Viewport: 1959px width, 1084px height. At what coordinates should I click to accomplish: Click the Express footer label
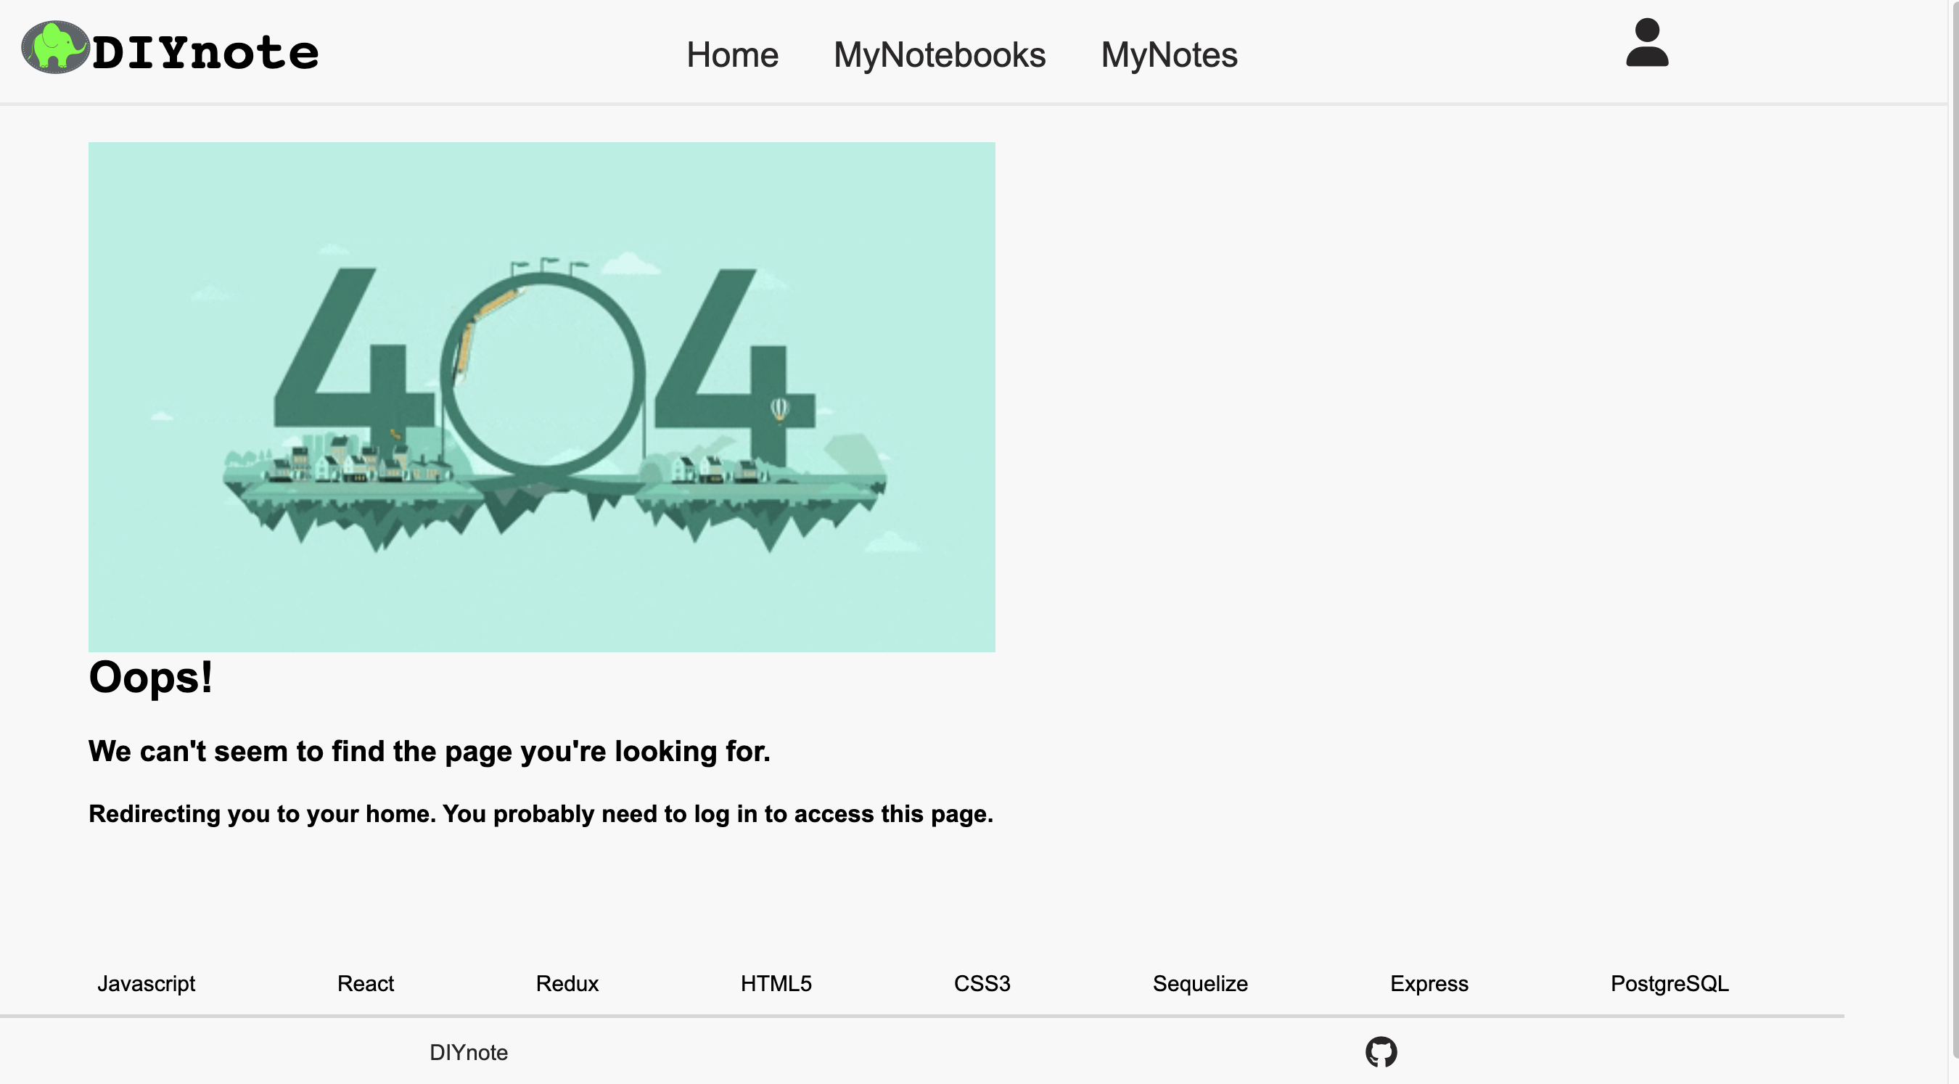point(1429,984)
